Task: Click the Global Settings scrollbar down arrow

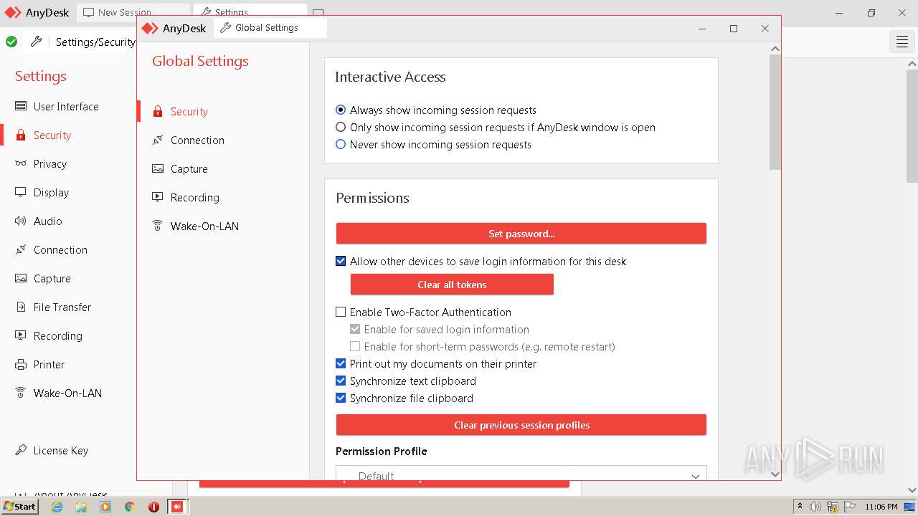Action: (x=775, y=474)
